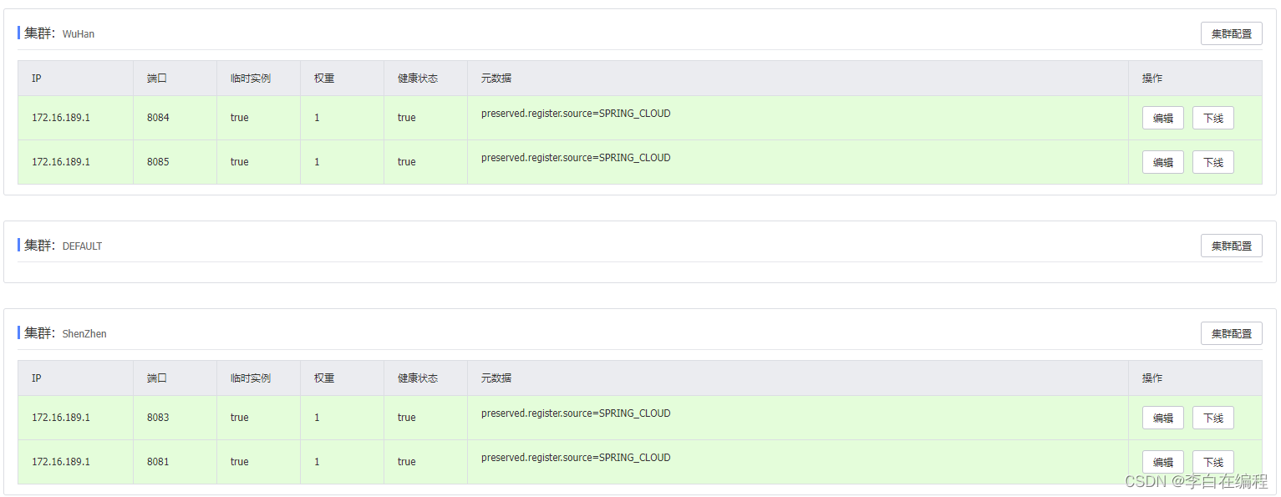The width and height of the screenshot is (1281, 497).
Task: Take the port 8083 instance offline
Action: (1212, 418)
